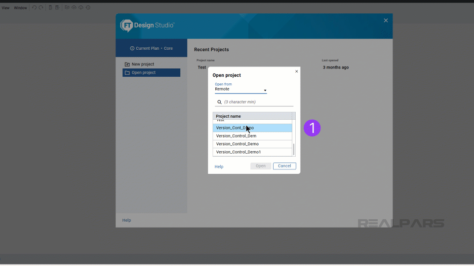
Task: Select Version_Control_Demo in project list
Action: click(x=252, y=144)
